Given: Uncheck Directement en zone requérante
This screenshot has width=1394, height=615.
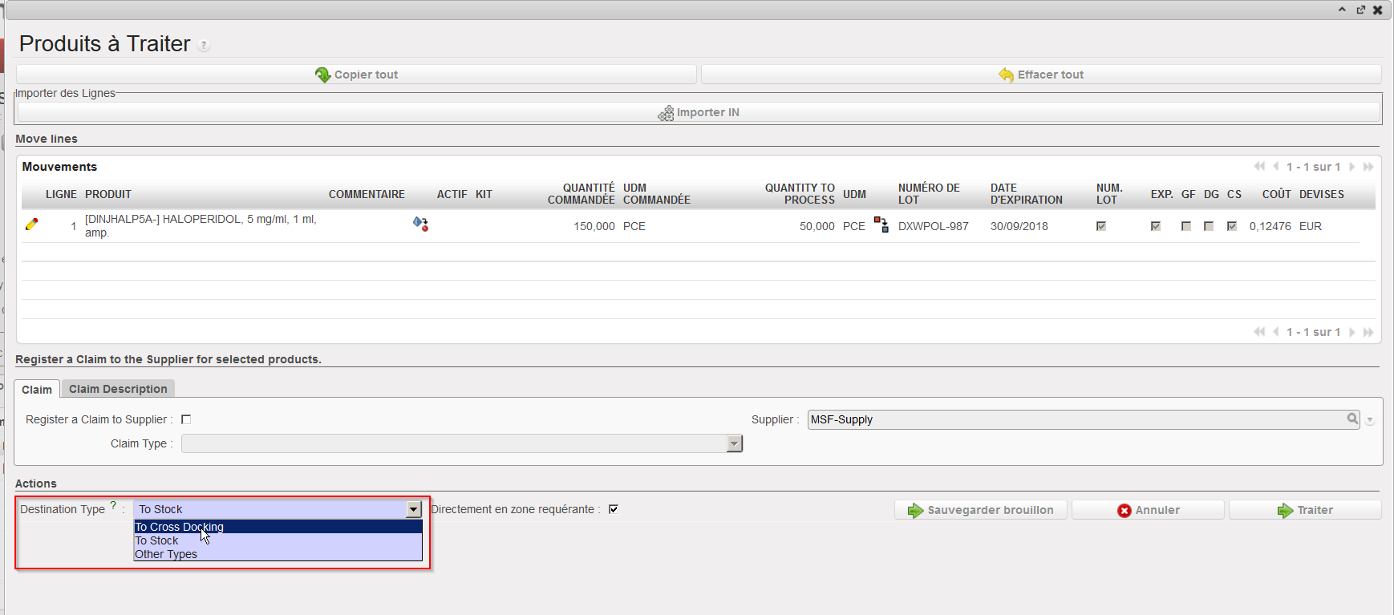Looking at the screenshot, I should [x=614, y=509].
